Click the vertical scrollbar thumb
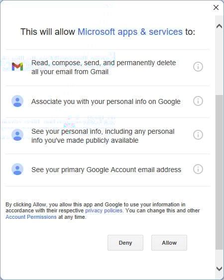224x280 pixels. tap(219, 172)
